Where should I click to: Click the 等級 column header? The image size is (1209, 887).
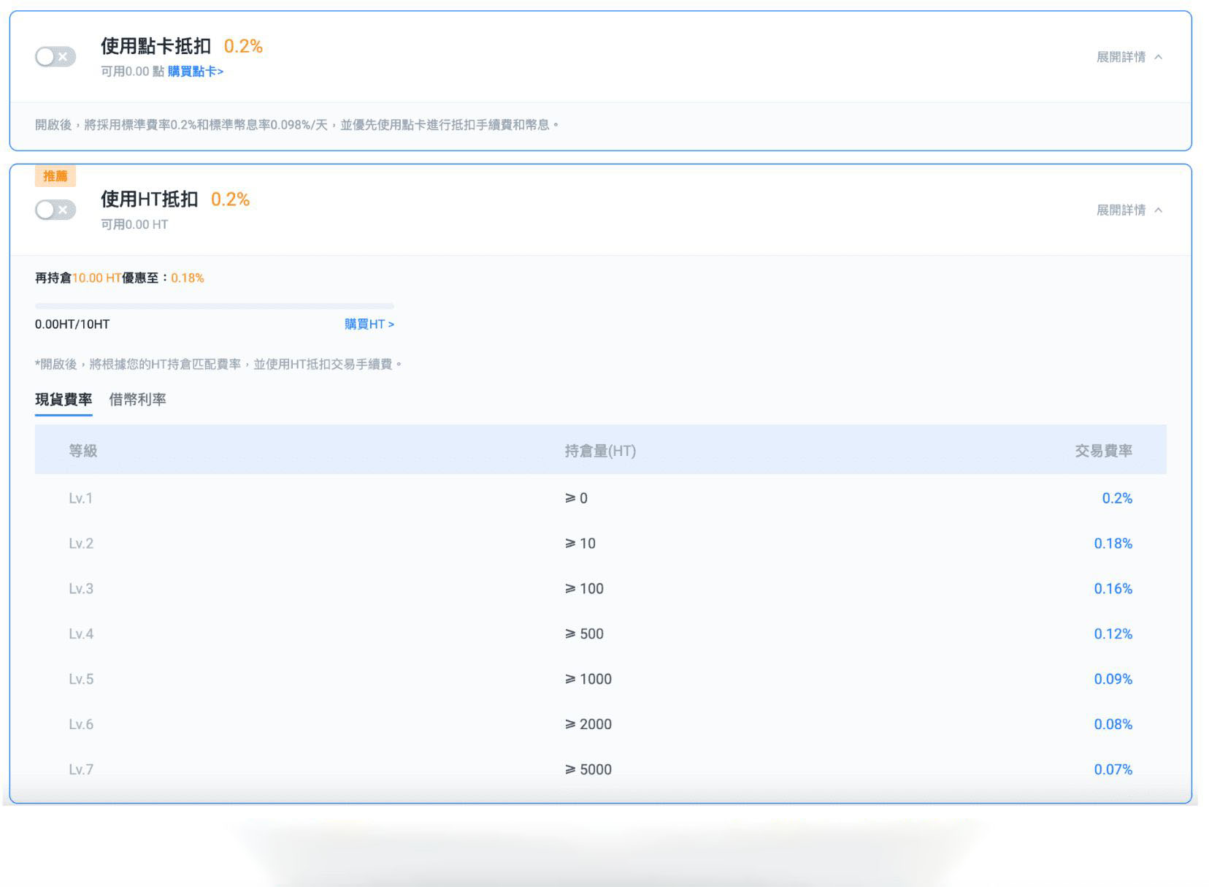pos(83,451)
